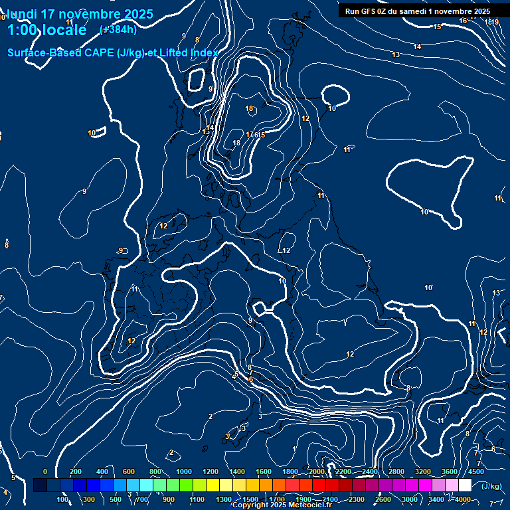Viewport: 510px width, 510px height.
Task: Click the '2400' legend scale value
Action: tap(370, 471)
